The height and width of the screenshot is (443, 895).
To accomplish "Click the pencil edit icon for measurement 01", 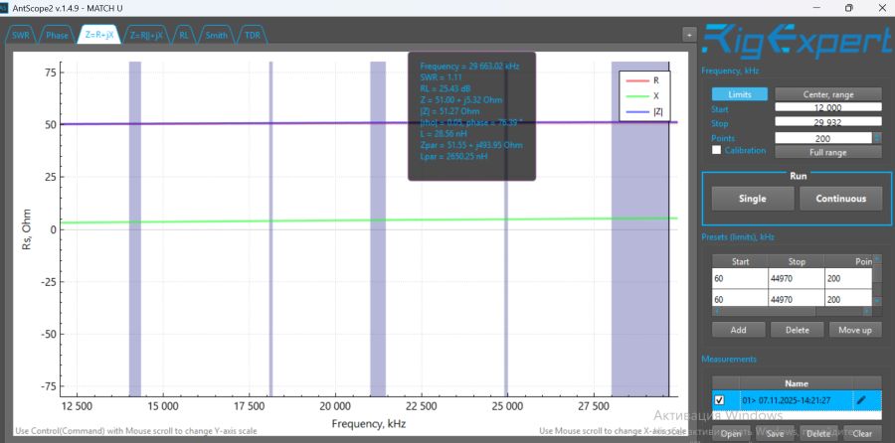I will point(861,399).
